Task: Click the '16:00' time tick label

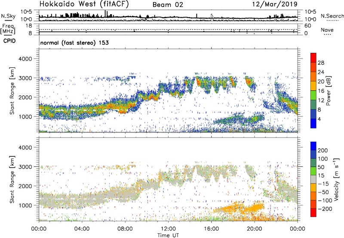Action: (x=211, y=229)
